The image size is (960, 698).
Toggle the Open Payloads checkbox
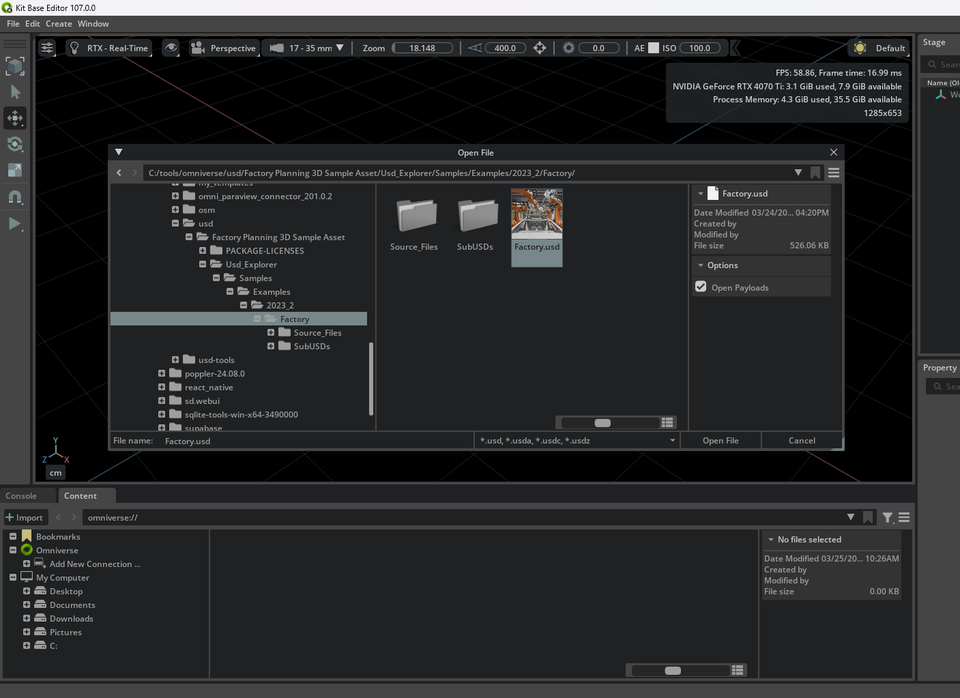pyautogui.click(x=701, y=287)
